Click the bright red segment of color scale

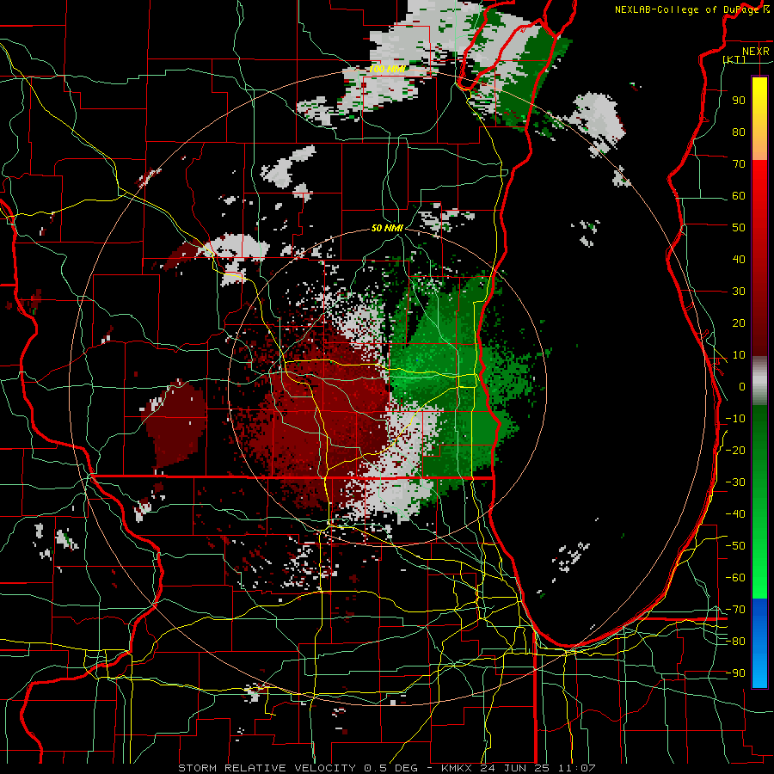(x=759, y=207)
